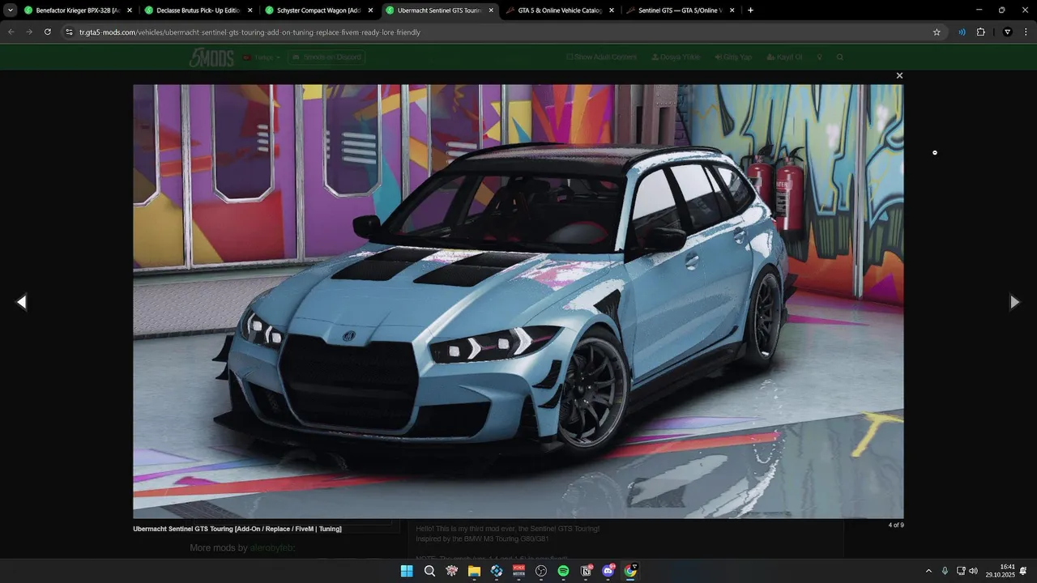Open the browser extensions puzzle icon

point(980,32)
